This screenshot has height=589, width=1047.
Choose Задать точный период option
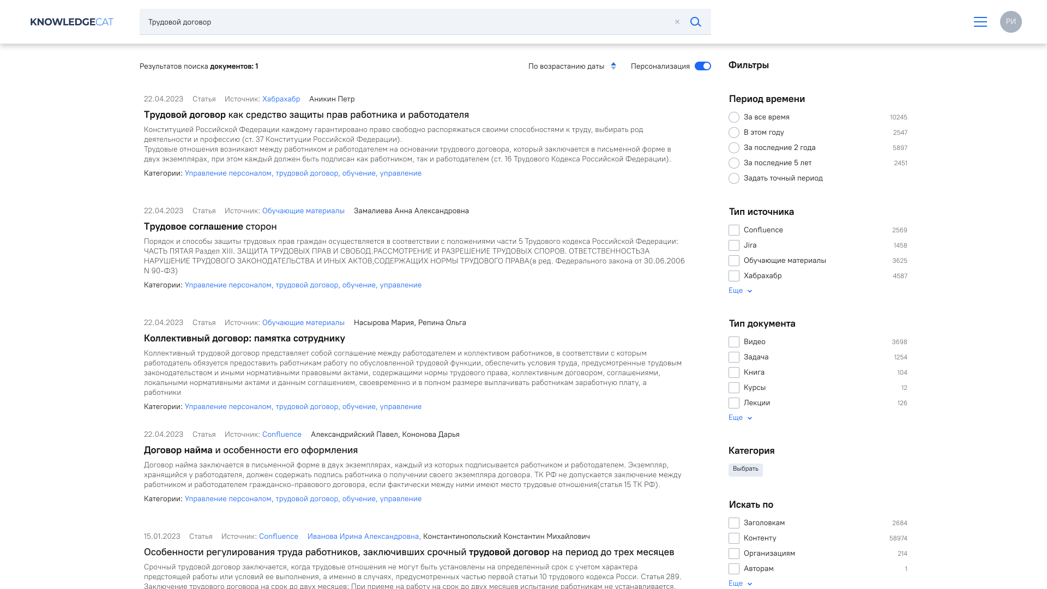(x=734, y=178)
